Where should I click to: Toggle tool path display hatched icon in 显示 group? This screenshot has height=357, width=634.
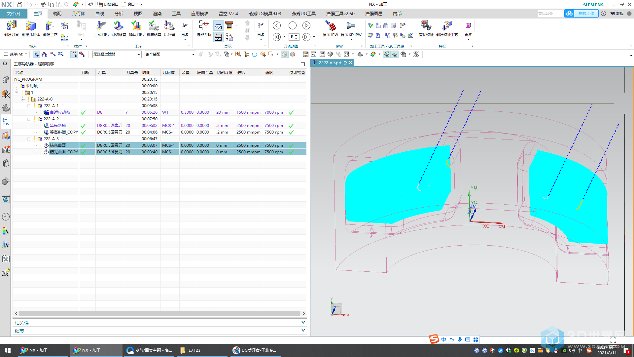pos(218,26)
